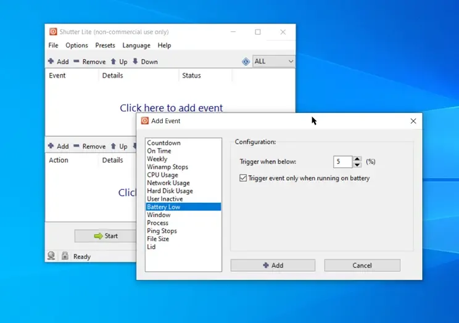Click Remove in the events toolbar
The height and width of the screenshot is (323, 459).
point(89,62)
